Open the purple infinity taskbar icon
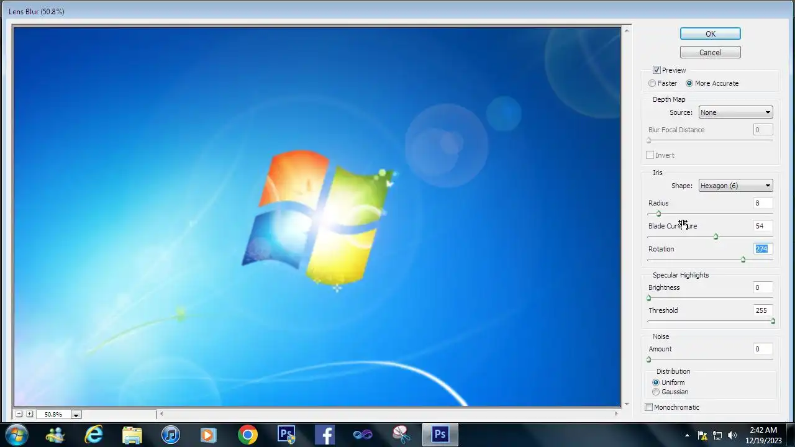The image size is (795, 447). tap(363, 435)
